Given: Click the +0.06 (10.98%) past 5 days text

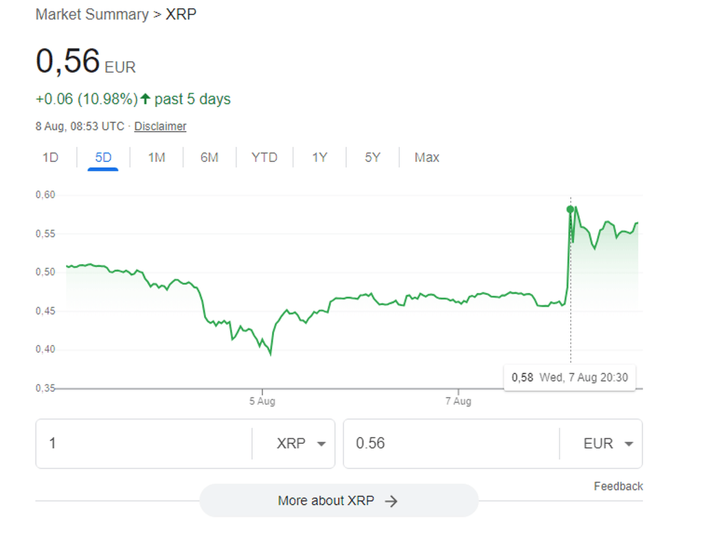Looking at the screenshot, I should pyautogui.click(x=133, y=99).
